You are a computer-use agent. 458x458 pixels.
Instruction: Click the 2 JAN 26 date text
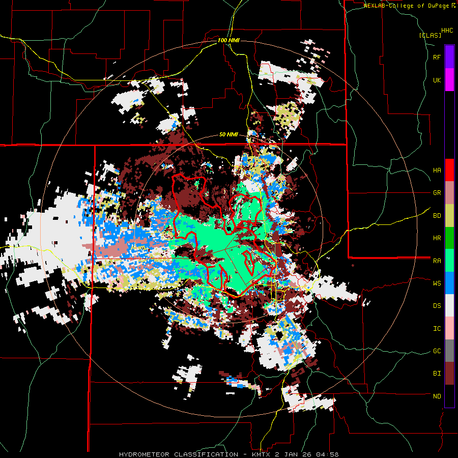[293, 454]
